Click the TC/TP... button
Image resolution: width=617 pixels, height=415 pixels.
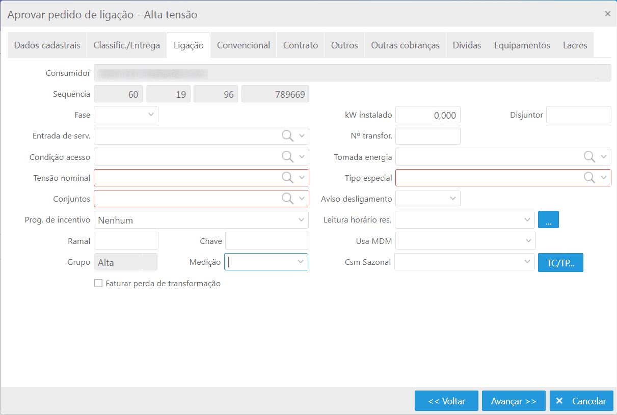pos(560,263)
